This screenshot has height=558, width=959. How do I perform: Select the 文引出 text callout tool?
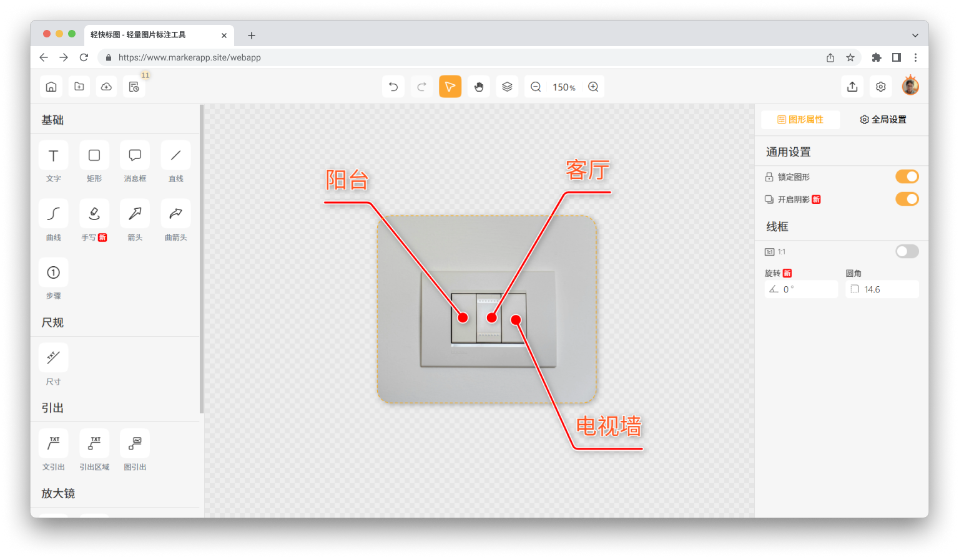(54, 443)
